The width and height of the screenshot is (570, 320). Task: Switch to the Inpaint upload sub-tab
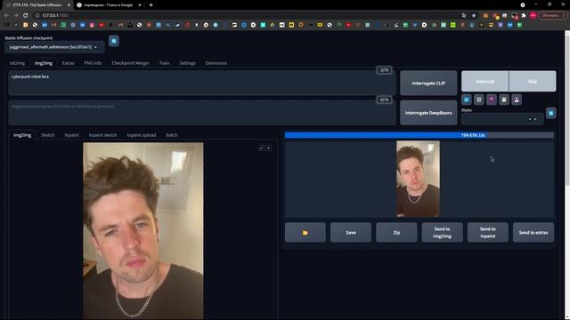[x=141, y=135]
